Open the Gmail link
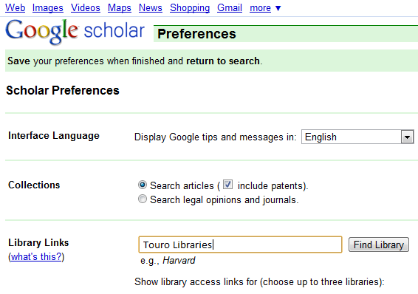Image resolution: width=418 pixels, height=294 pixels. (x=230, y=8)
